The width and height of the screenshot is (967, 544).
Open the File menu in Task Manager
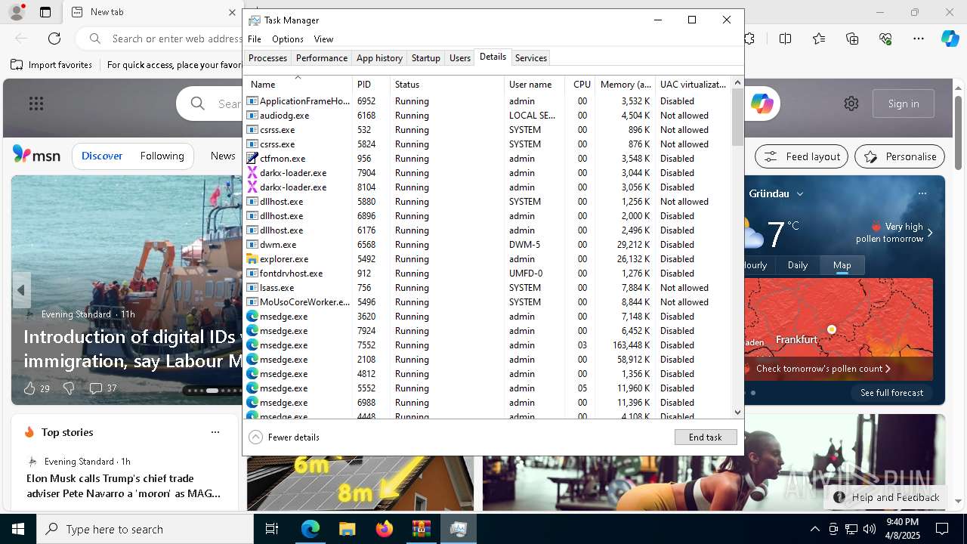pyautogui.click(x=255, y=39)
